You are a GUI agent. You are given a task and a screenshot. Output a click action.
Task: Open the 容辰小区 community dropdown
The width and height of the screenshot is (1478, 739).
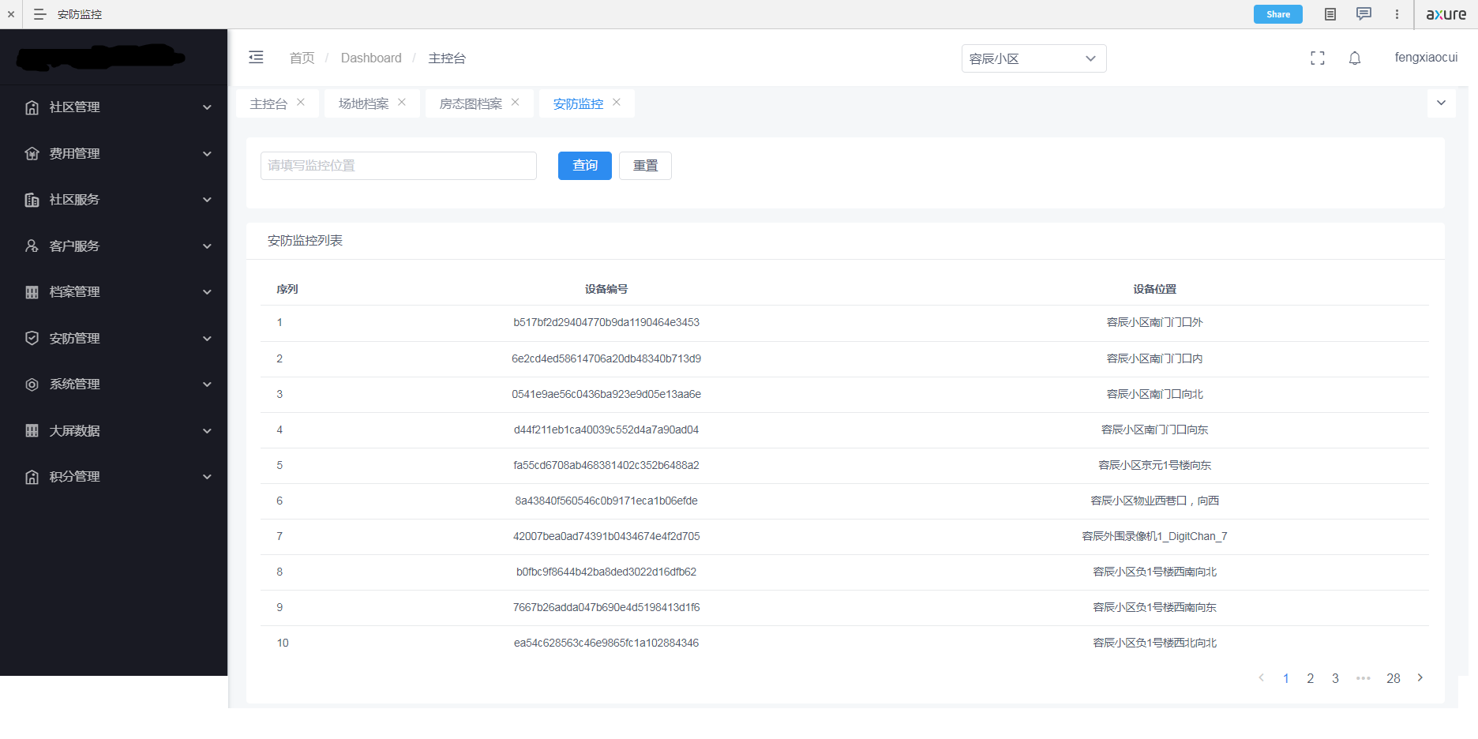click(x=1033, y=58)
